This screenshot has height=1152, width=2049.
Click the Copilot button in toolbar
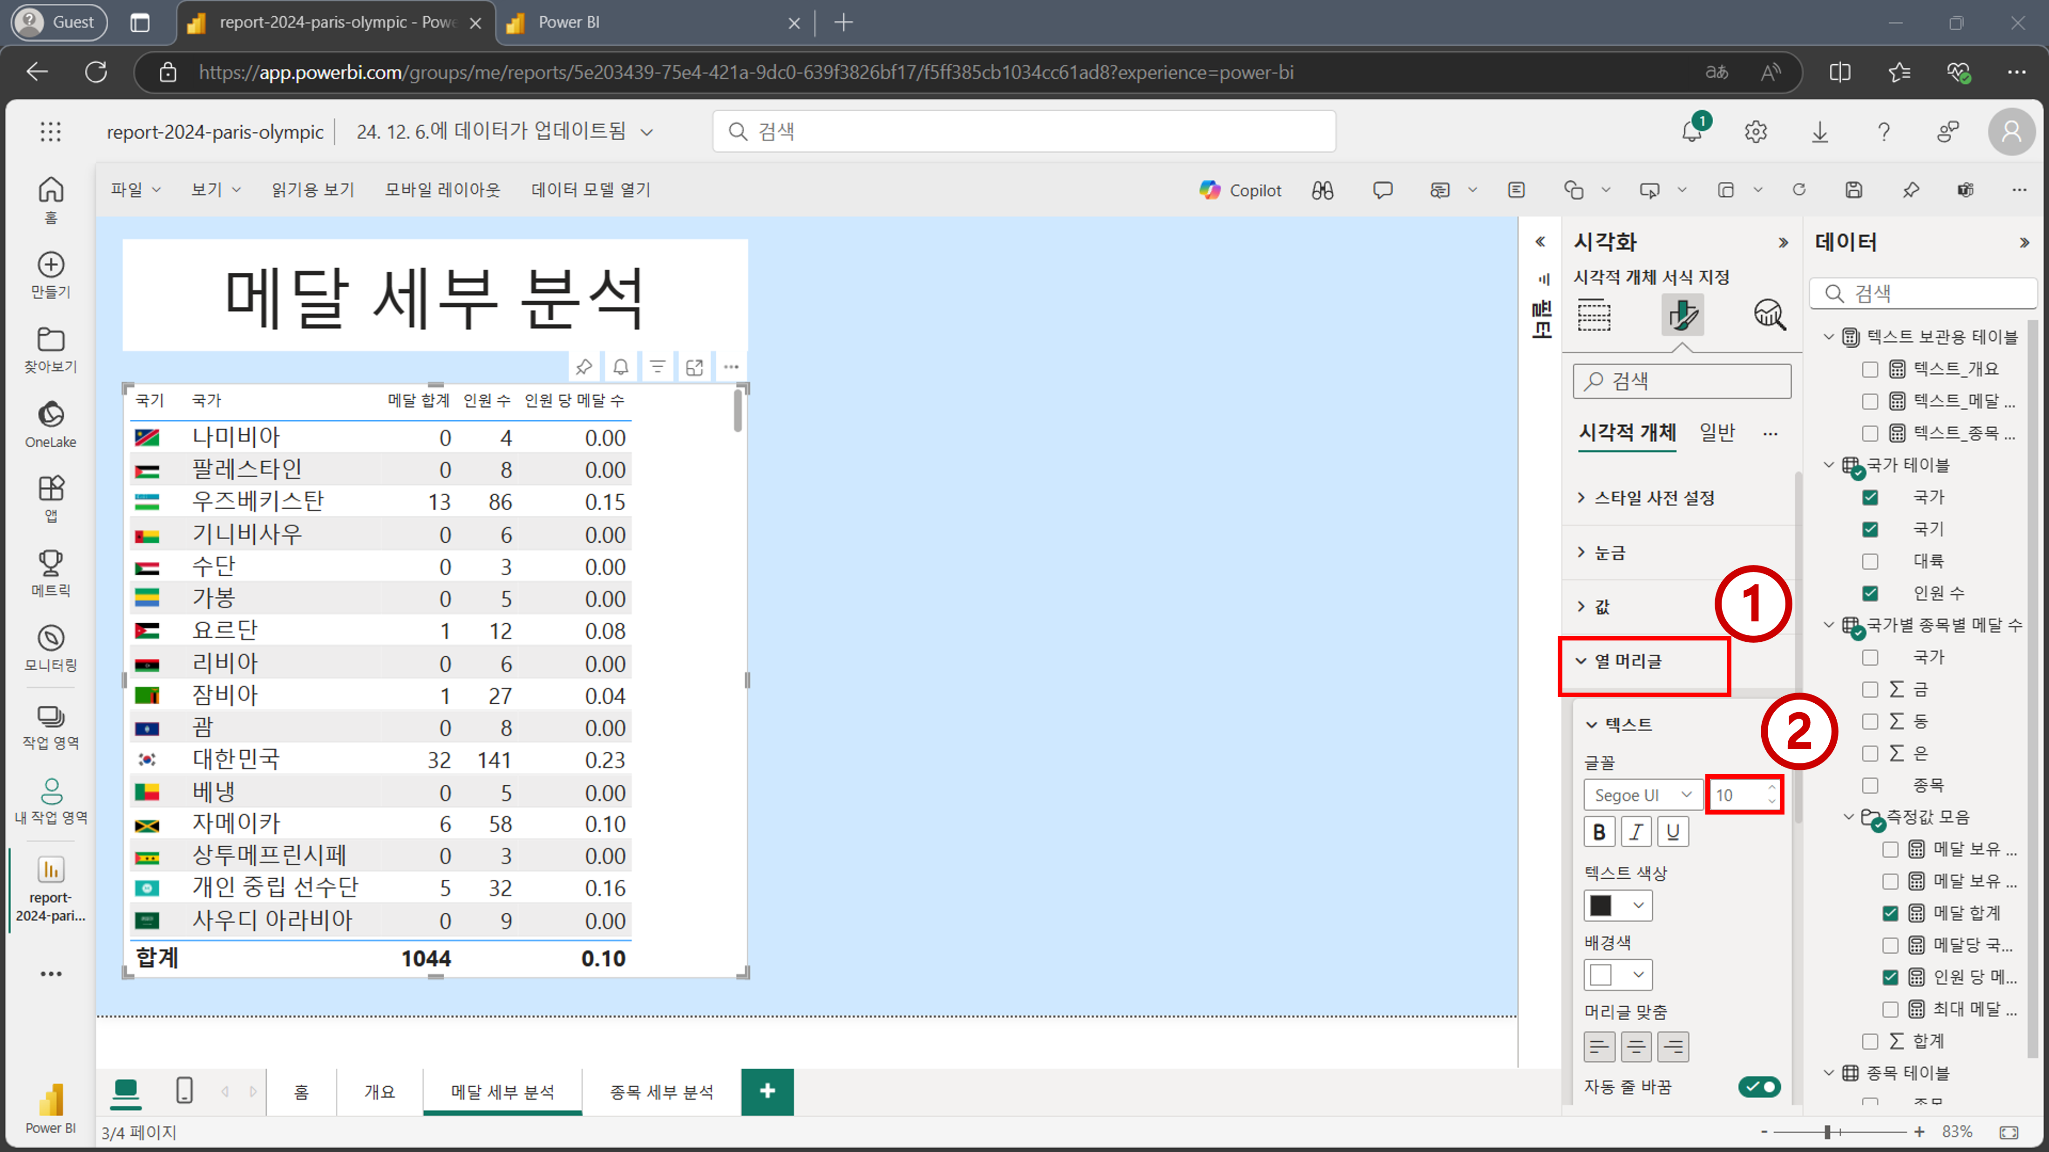coord(1240,190)
